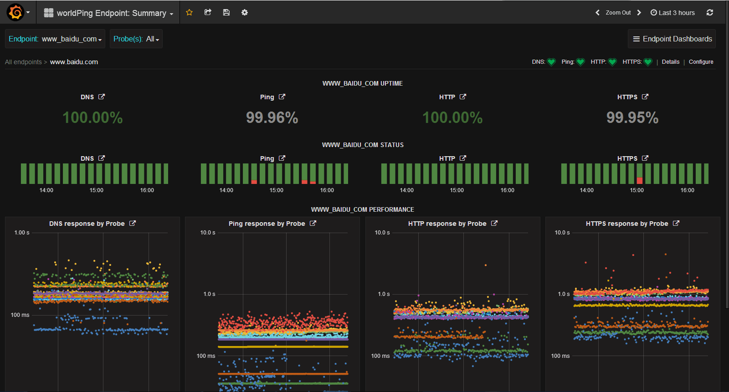The width and height of the screenshot is (729, 392).
Task: Click the share dashboard icon
Action: point(208,12)
